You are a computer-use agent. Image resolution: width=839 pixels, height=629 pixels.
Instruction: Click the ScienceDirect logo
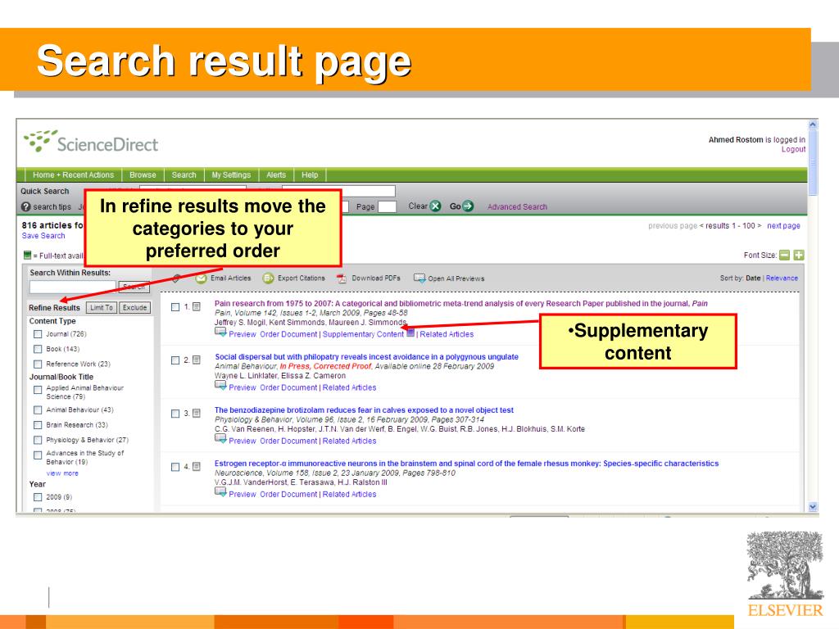tap(91, 143)
